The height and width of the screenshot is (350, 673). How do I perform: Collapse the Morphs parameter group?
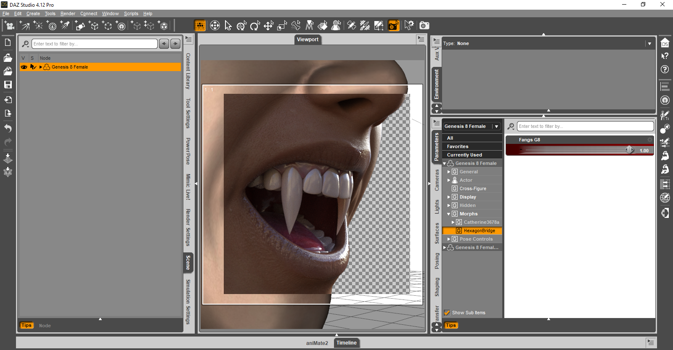[449, 214]
